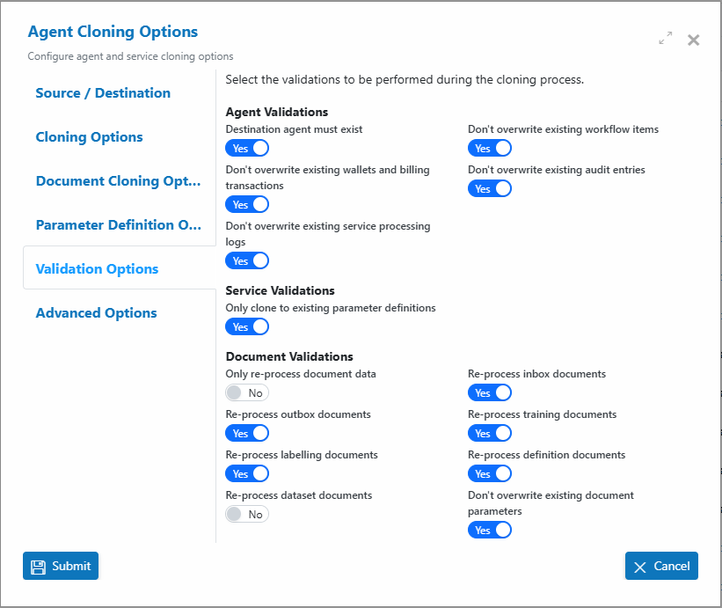Open the Source / Destination tab

(103, 93)
